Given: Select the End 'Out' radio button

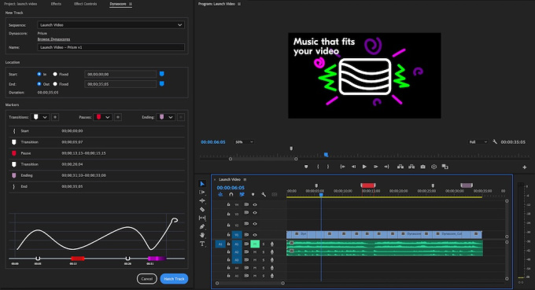Looking at the screenshot, I should point(39,84).
